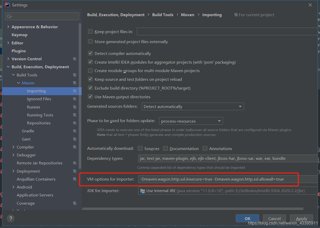320x228 pixels.
Task: Expand the Debugger node
Action: click(13, 155)
